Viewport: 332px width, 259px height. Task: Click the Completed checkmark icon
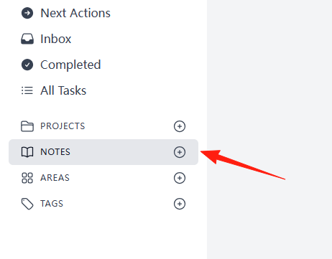27,65
